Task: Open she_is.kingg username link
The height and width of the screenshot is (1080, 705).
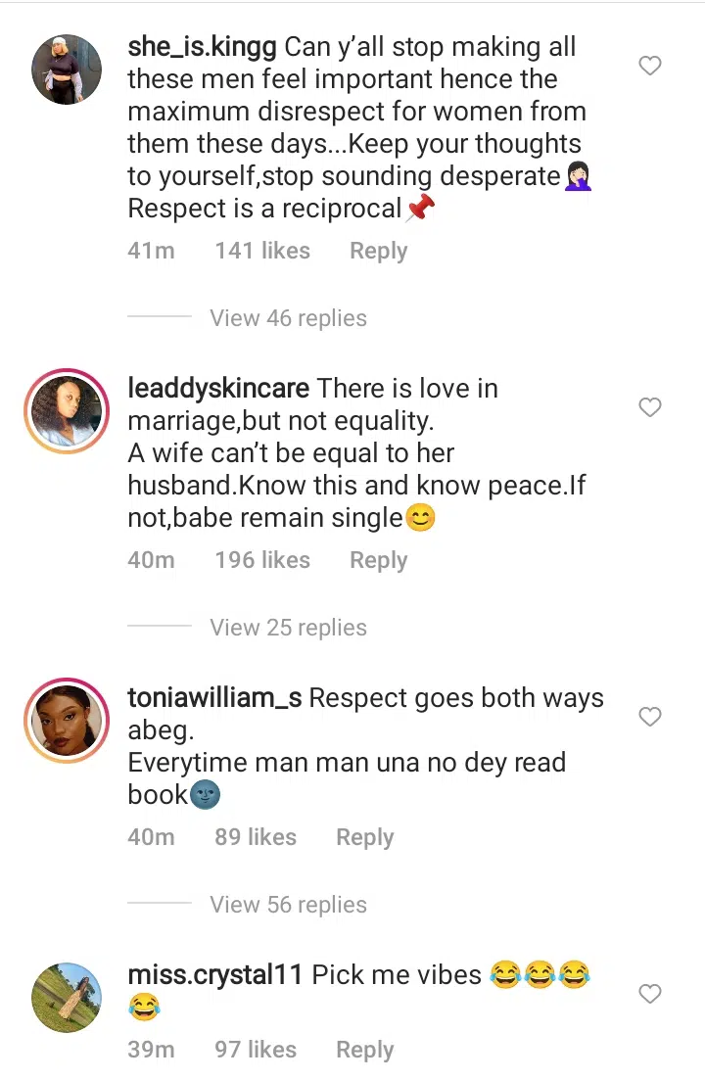Action: coord(202,47)
